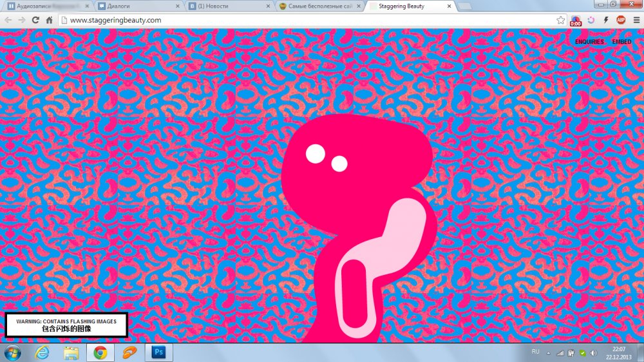
Task: Click the browser back arrow
Action: 8,20
